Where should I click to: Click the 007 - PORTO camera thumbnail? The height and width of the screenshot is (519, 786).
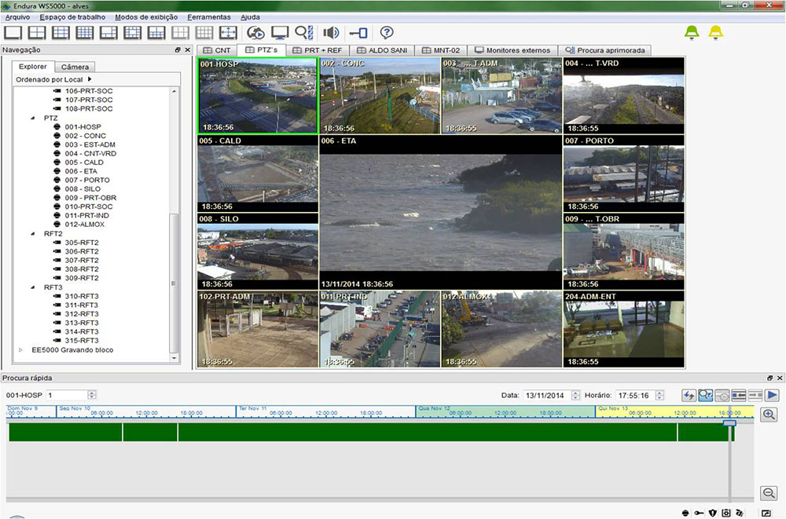(623, 174)
